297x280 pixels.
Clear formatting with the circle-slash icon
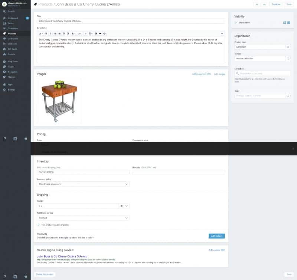[104, 33]
